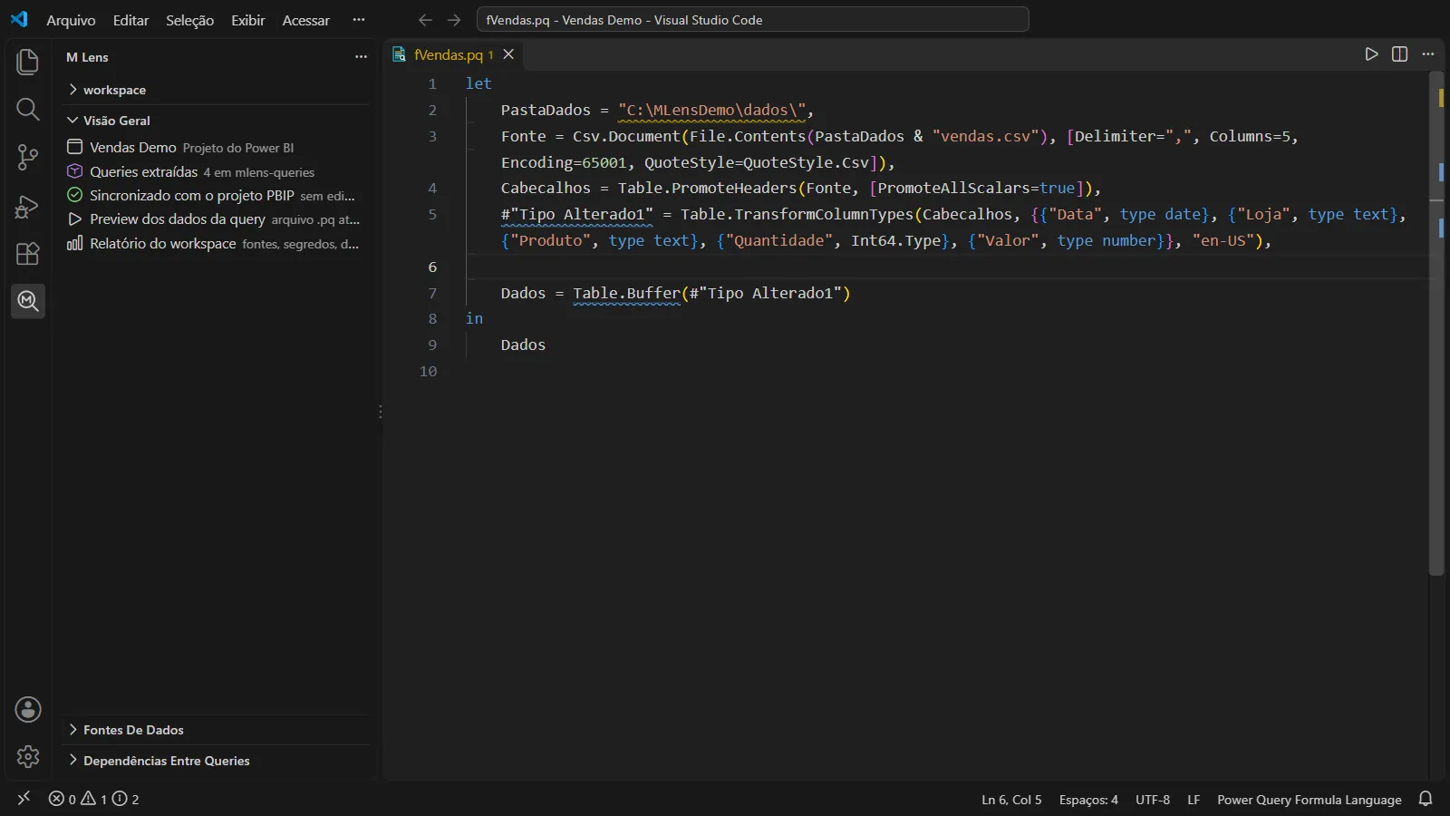
Task: Open the menu bar overflow ellipsis
Action: tap(359, 20)
